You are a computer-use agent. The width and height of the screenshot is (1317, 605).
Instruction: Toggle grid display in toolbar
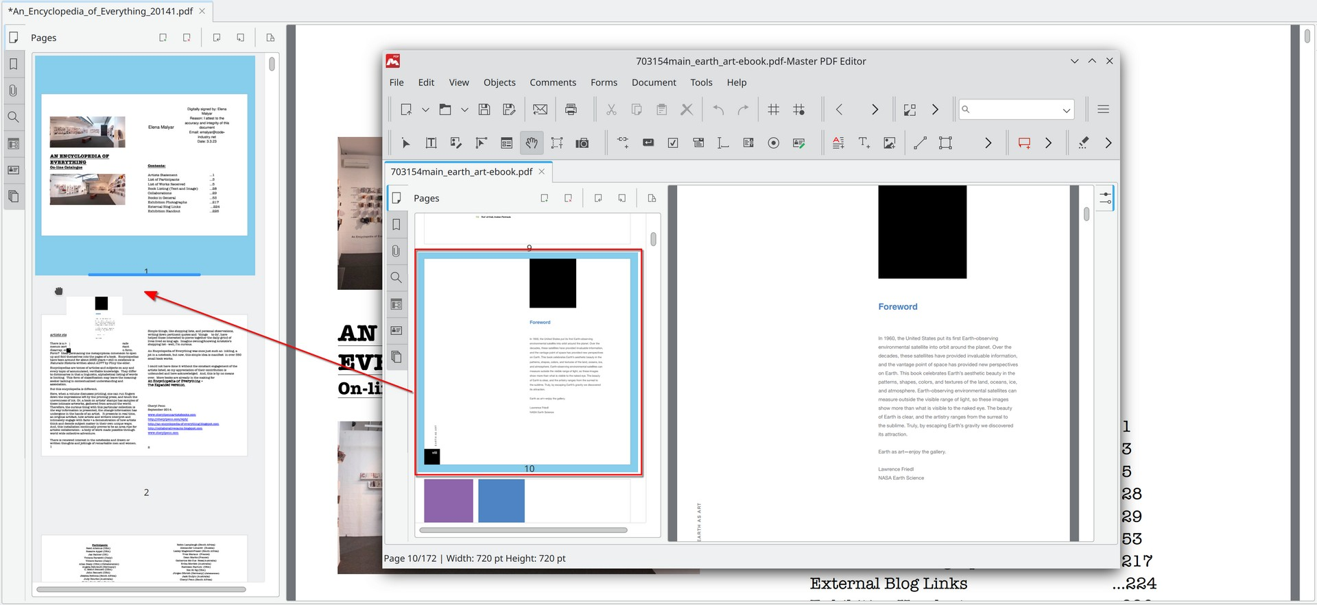coord(773,110)
